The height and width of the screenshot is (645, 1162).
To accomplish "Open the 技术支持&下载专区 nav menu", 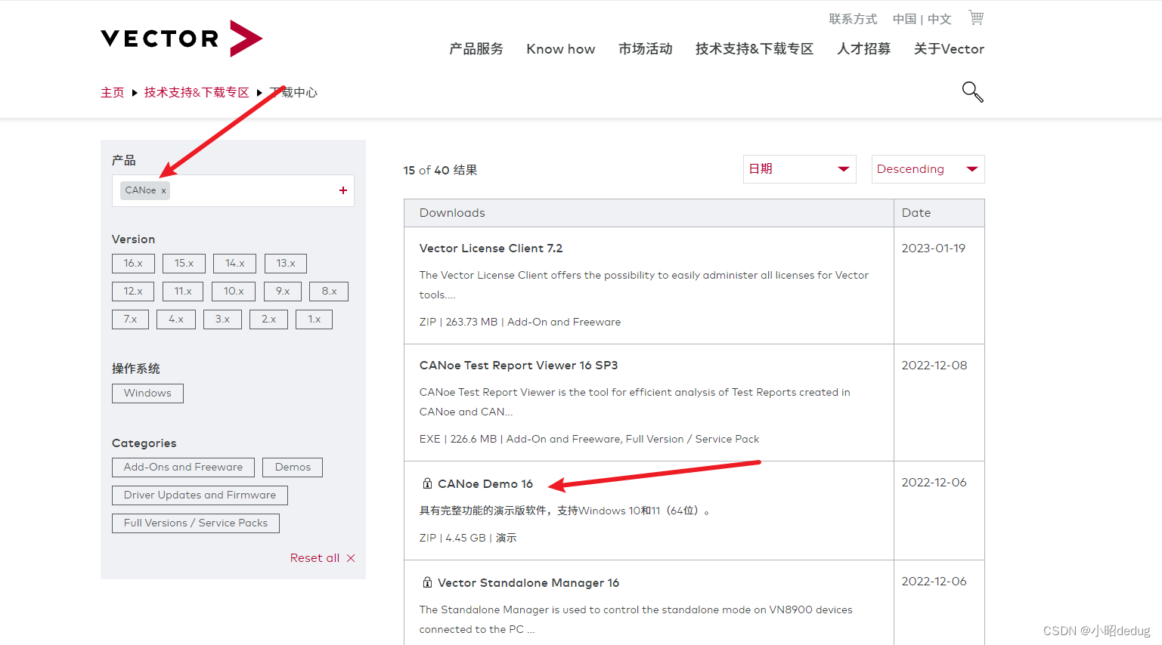I will (x=755, y=49).
